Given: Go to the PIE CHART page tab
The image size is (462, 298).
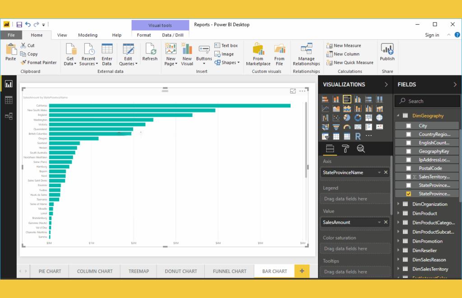Looking at the screenshot, I should coord(50,271).
